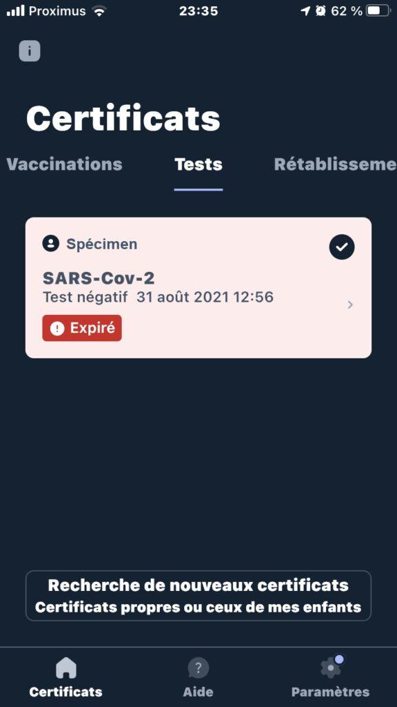Select the Tests tab
The image size is (397, 707).
click(x=198, y=164)
